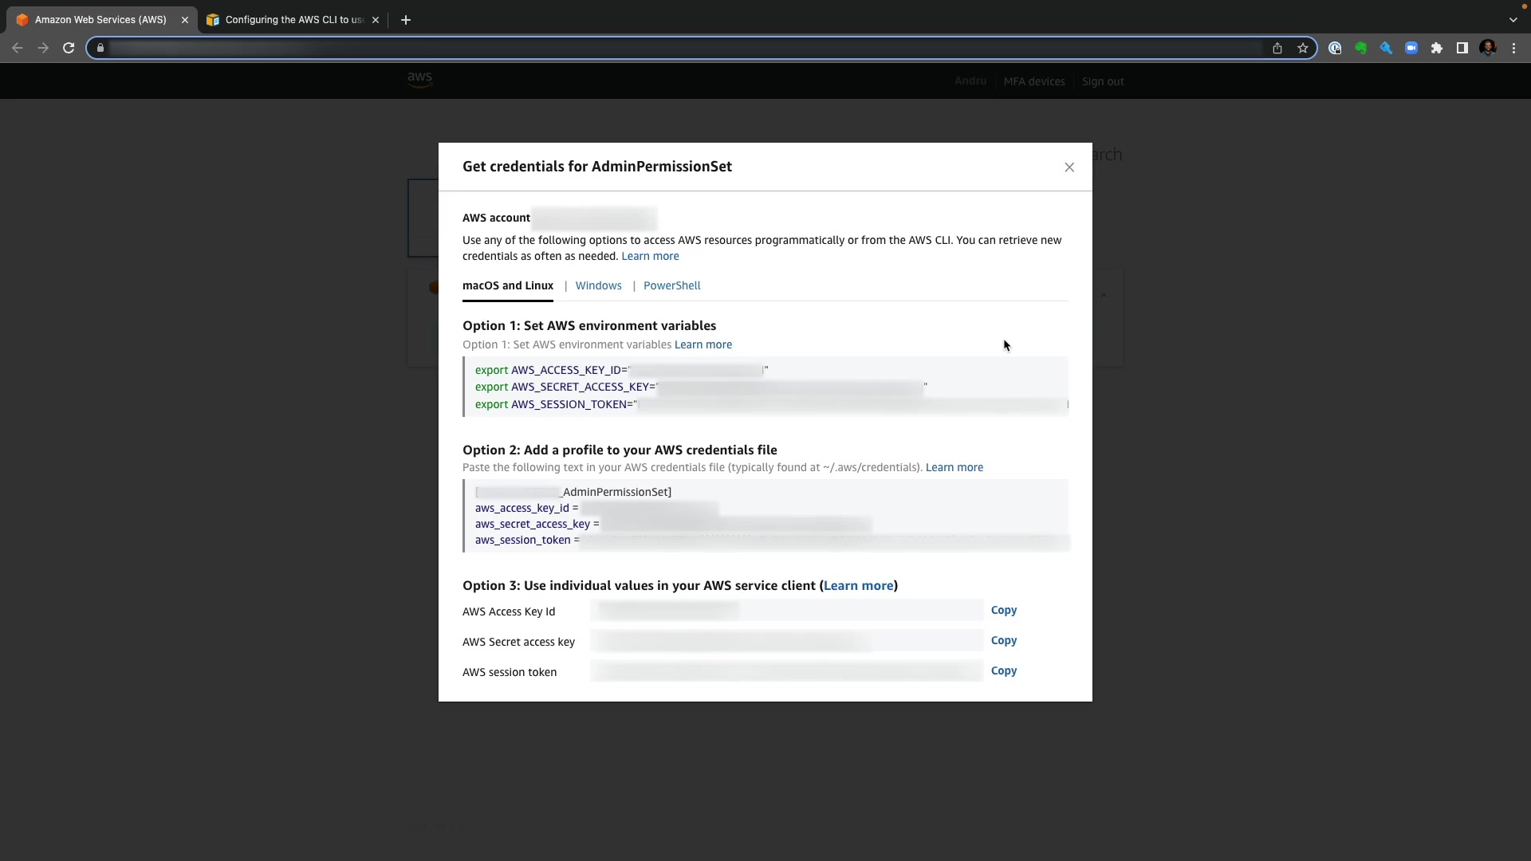The width and height of the screenshot is (1531, 861).
Task: Click the browser profile avatar
Action: [1488, 48]
